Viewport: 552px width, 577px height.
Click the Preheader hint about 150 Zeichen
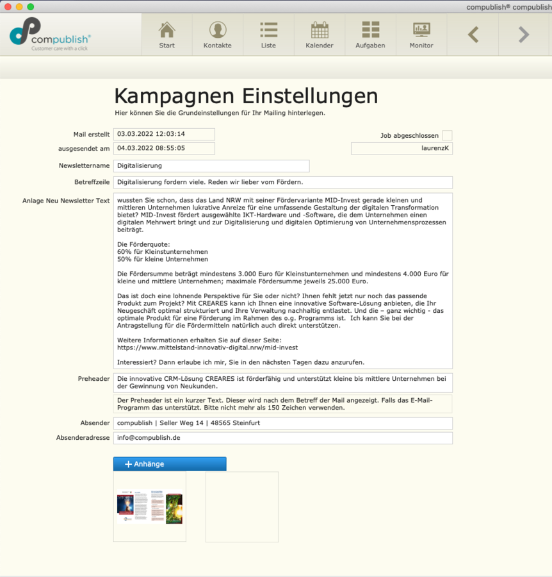(x=283, y=404)
